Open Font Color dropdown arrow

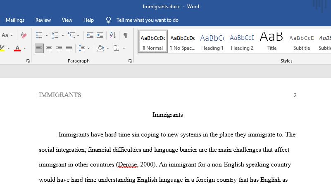[x=25, y=48]
